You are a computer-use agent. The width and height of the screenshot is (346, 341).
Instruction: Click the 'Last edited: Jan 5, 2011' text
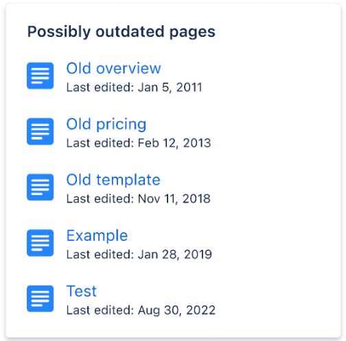(135, 88)
